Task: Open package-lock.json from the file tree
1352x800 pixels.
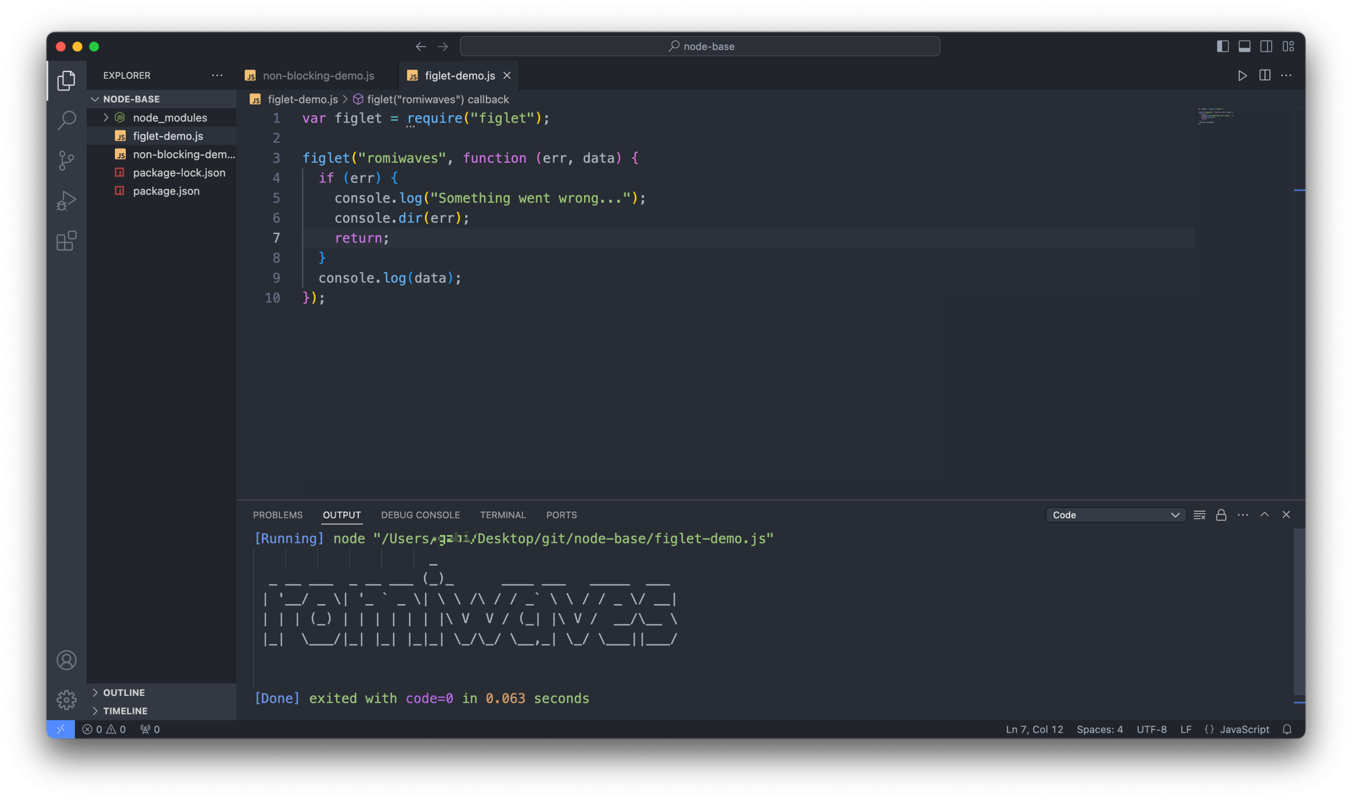Action: pyautogui.click(x=162, y=173)
